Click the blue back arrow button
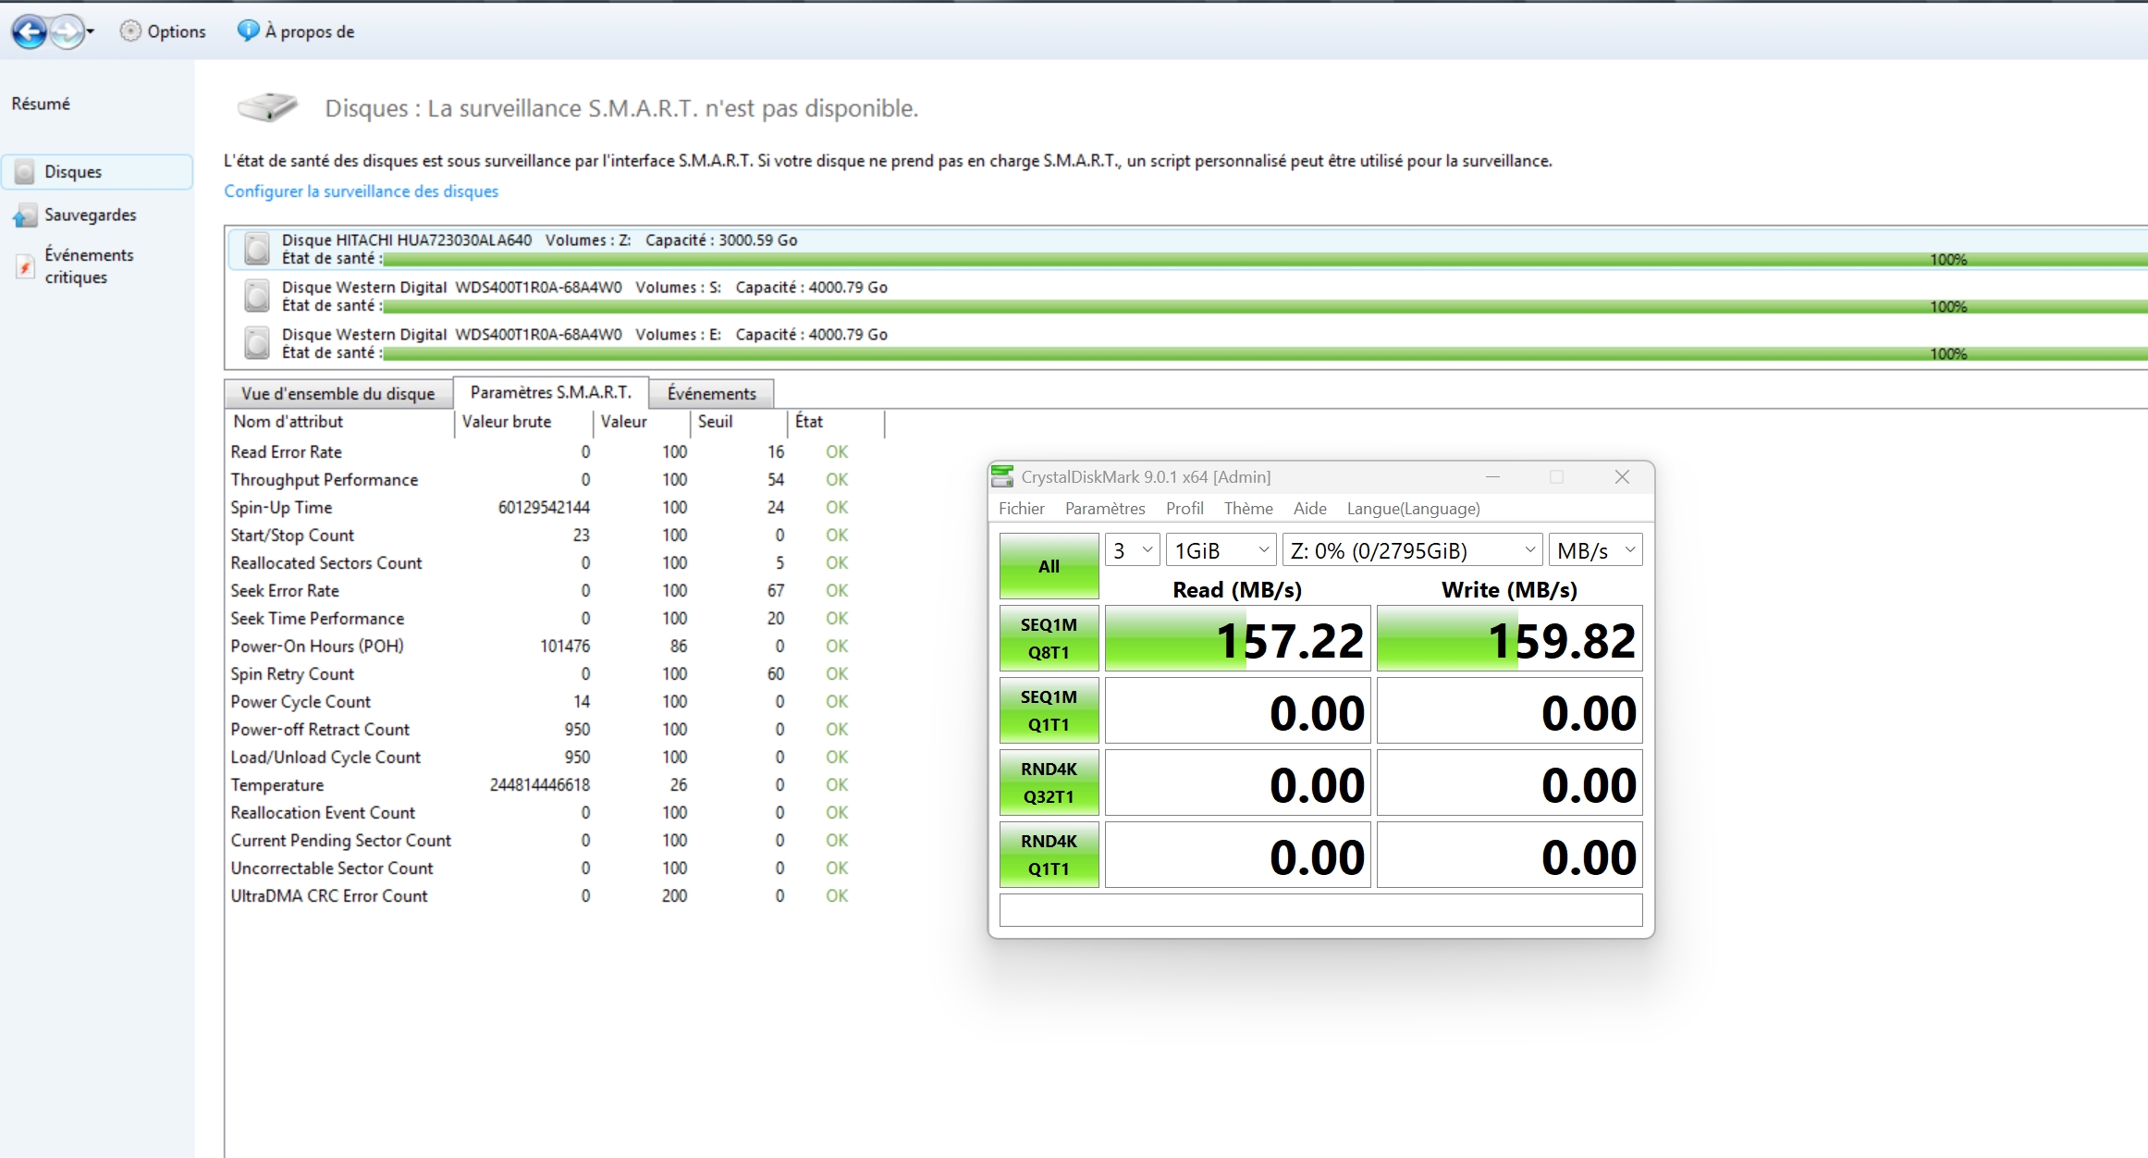 (30, 32)
